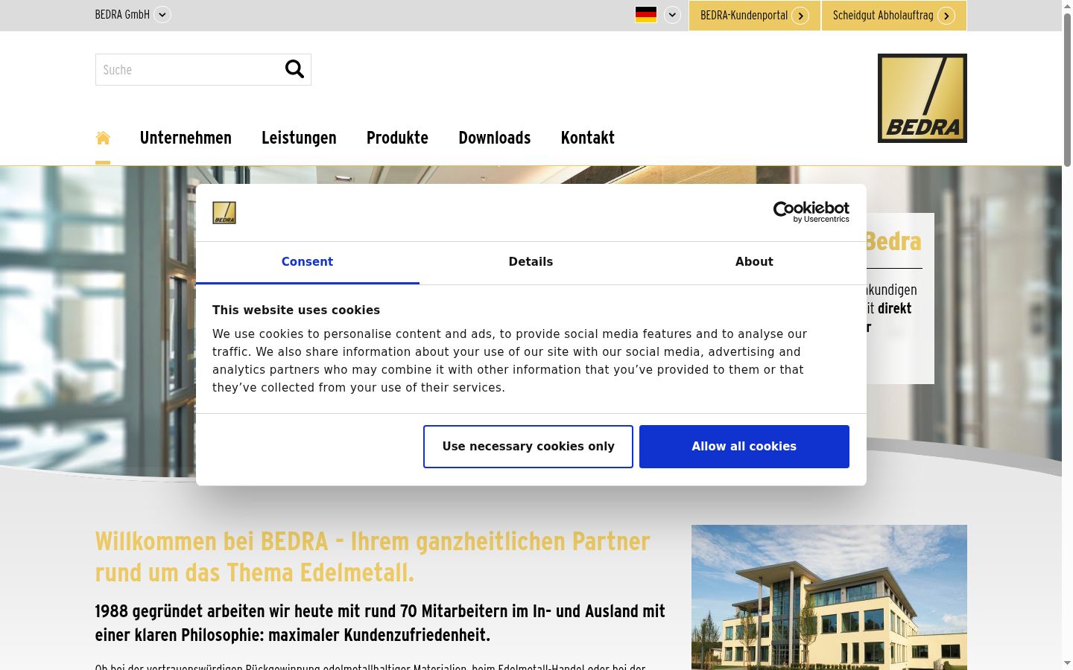
Task: Open the BEDRA-Kundenportal link
Action: (x=754, y=16)
